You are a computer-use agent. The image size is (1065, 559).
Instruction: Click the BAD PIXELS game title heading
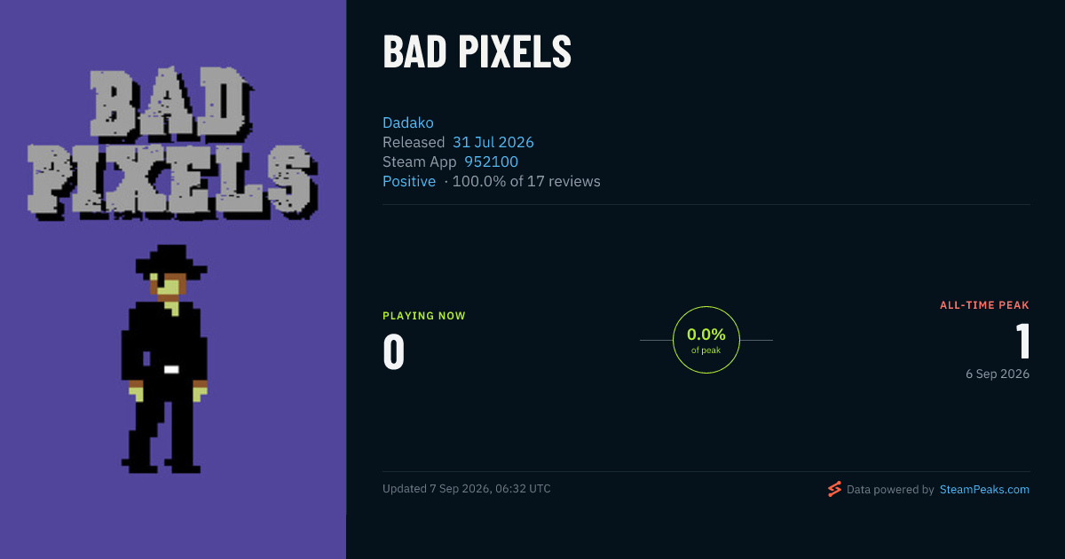point(477,53)
